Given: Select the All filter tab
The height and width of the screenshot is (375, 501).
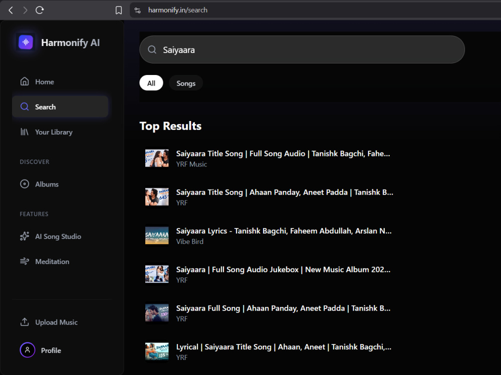Looking at the screenshot, I should click(151, 83).
